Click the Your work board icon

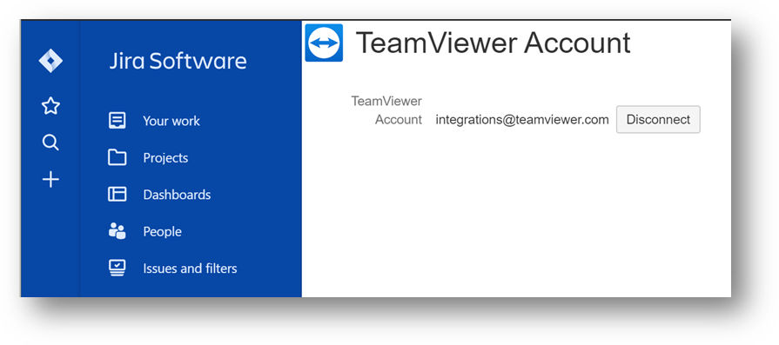[x=118, y=121]
